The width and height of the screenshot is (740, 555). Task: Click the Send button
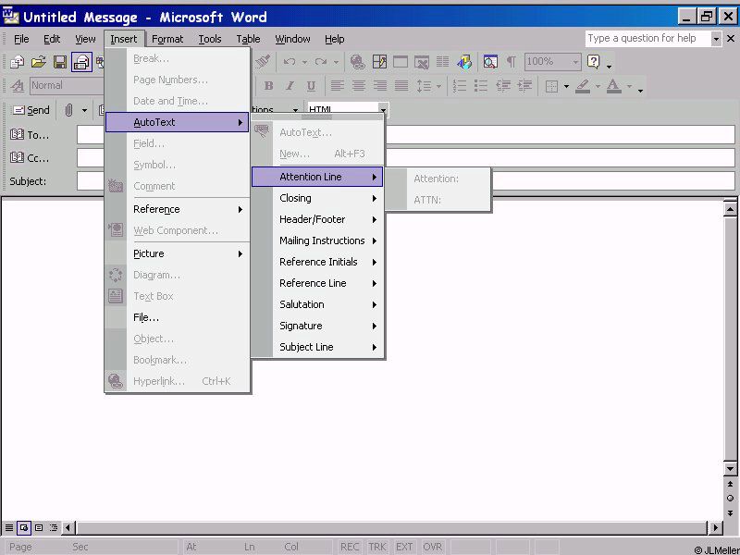30,110
